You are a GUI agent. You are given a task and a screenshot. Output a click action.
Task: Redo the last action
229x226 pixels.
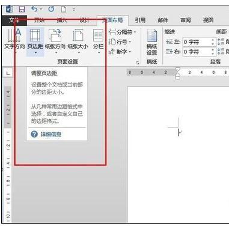click(x=51, y=9)
